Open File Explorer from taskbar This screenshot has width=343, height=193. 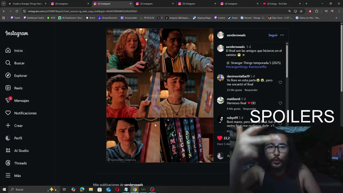(x=91, y=190)
